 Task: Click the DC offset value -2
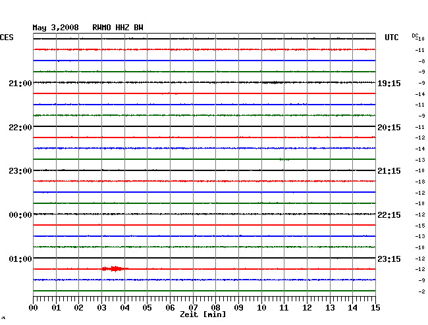pos(421,291)
